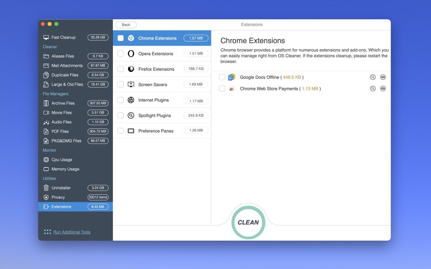The height and width of the screenshot is (269, 431).
Task: Enable the Opera Extensions checkbox
Action: pyautogui.click(x=121, y=54)
